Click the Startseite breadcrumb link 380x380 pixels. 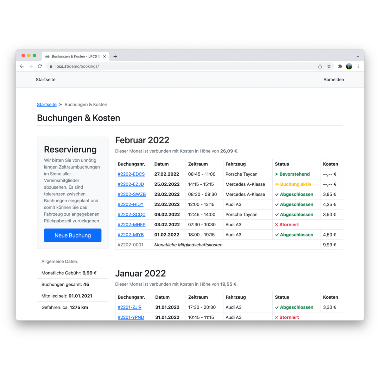[47, 104]
